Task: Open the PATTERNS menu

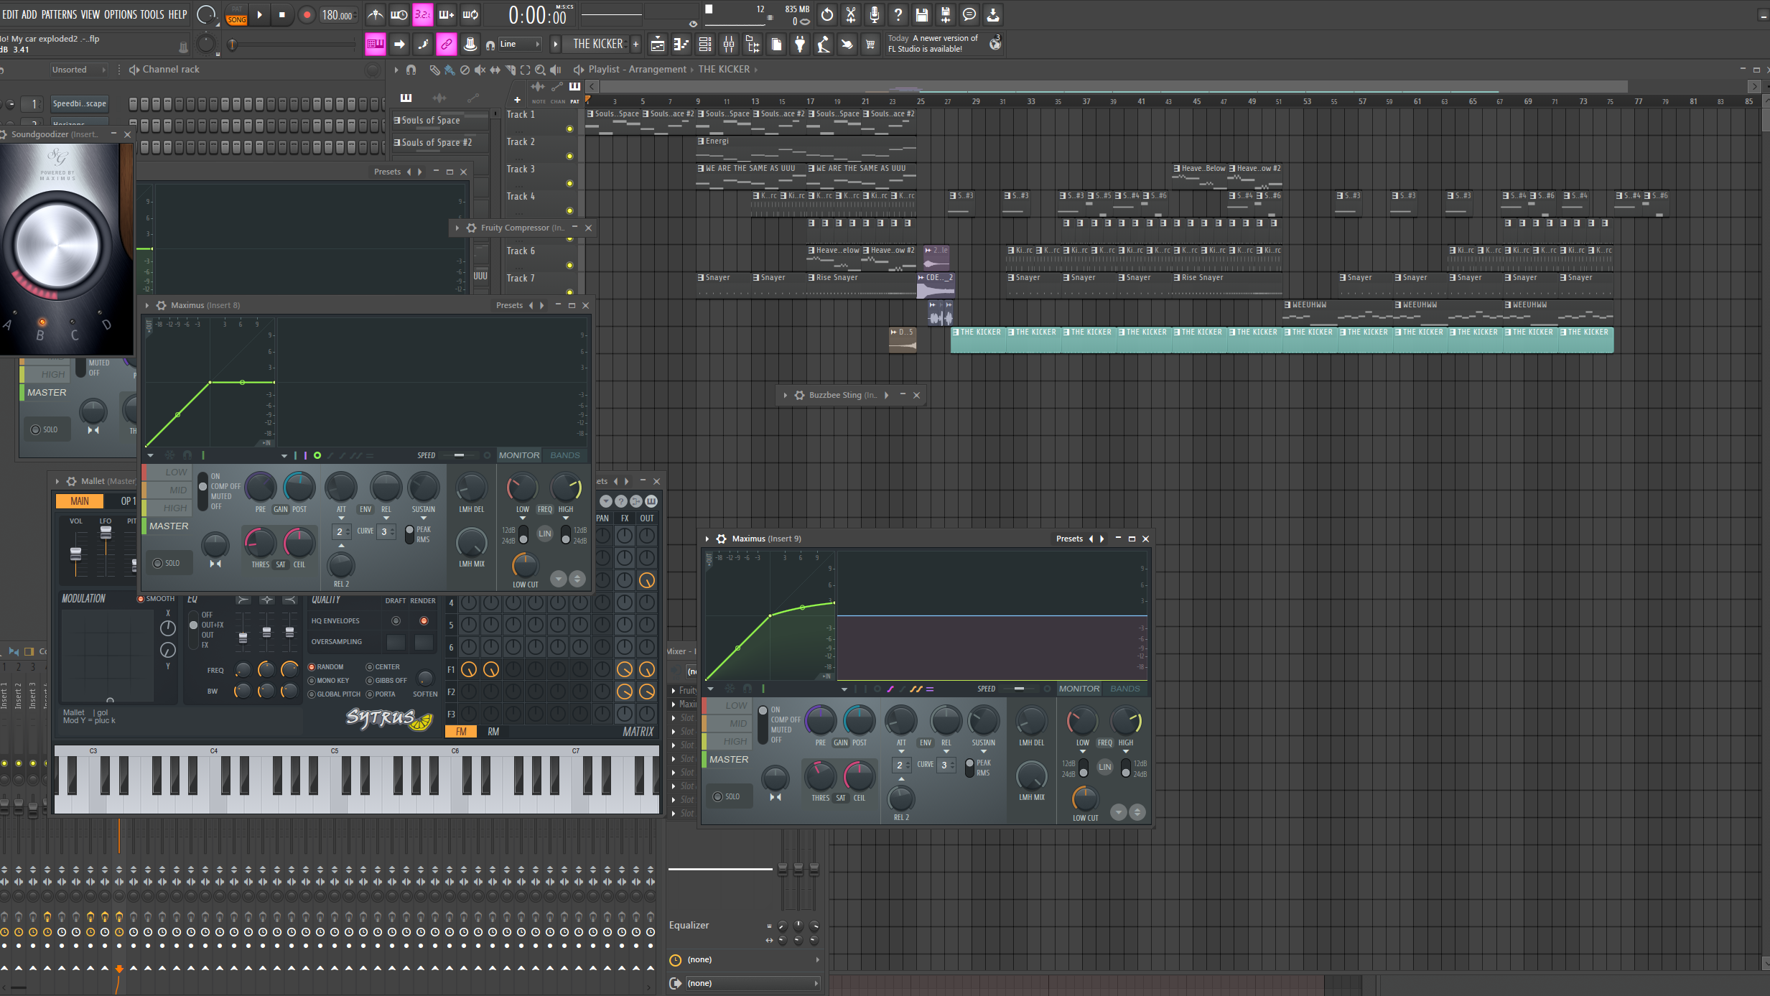Action: (x=59, y=14)
